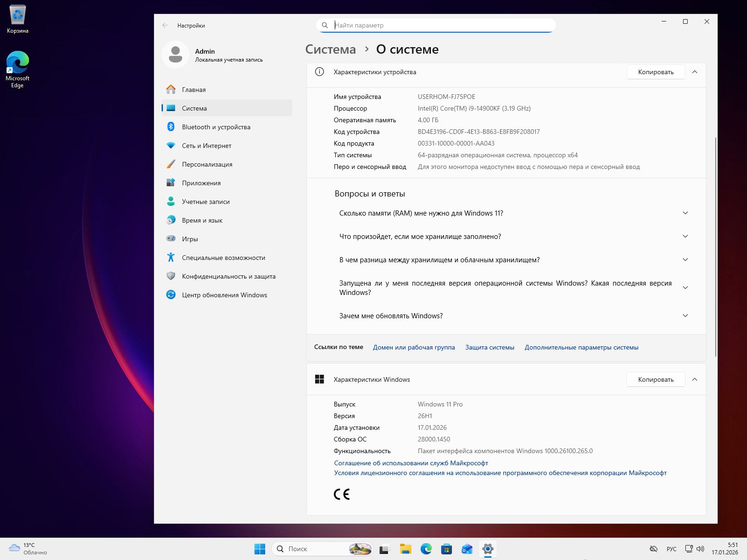Copy the device specifications
The width and height of the screenshot is (747, 560).
(655, 72)
